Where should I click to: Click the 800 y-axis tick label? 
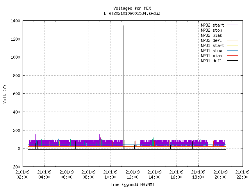point(16,76)
